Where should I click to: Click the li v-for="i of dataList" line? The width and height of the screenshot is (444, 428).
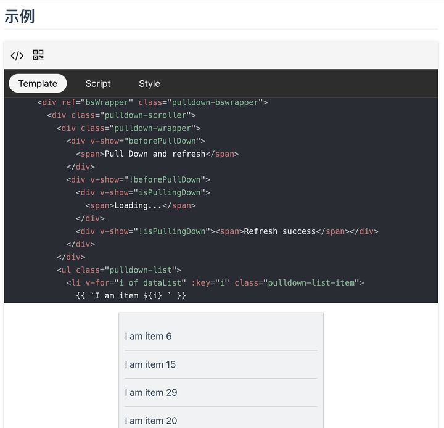pyautogui.click(x=215, y=282)
